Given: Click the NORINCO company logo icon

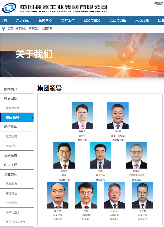Looking at the screenshot, I should 9,8.
